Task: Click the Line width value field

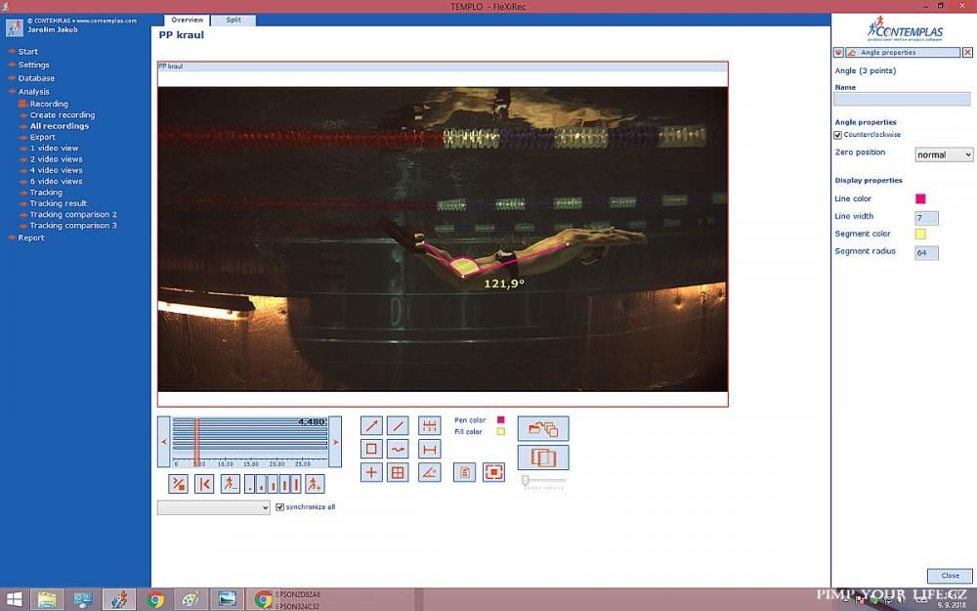Action: coord(926,218)
